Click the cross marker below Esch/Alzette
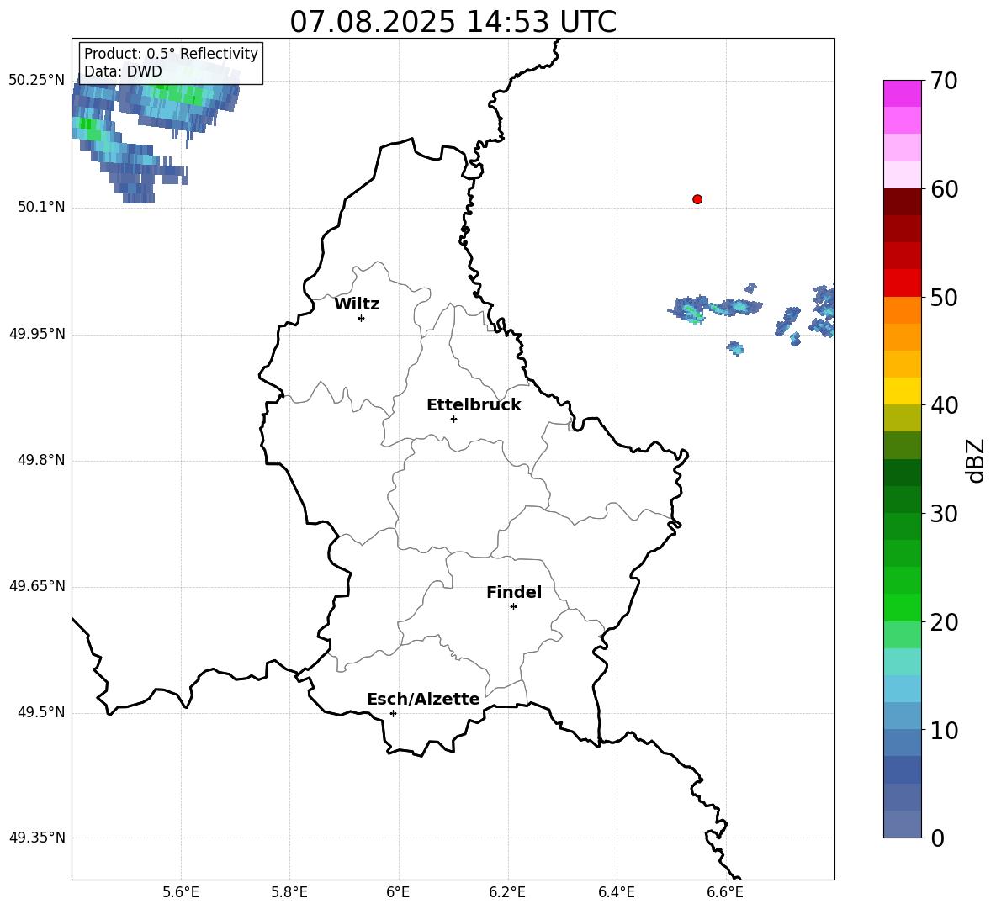Image resolution: width=996 pixels, height=909 pixels. click(393, 713)
